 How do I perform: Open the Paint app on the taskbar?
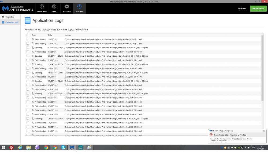(89, 147)
